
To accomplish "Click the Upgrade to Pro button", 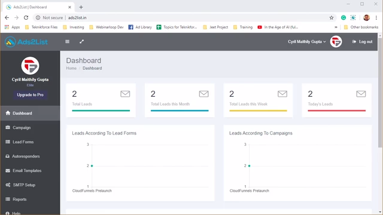I will click(30, 95).
